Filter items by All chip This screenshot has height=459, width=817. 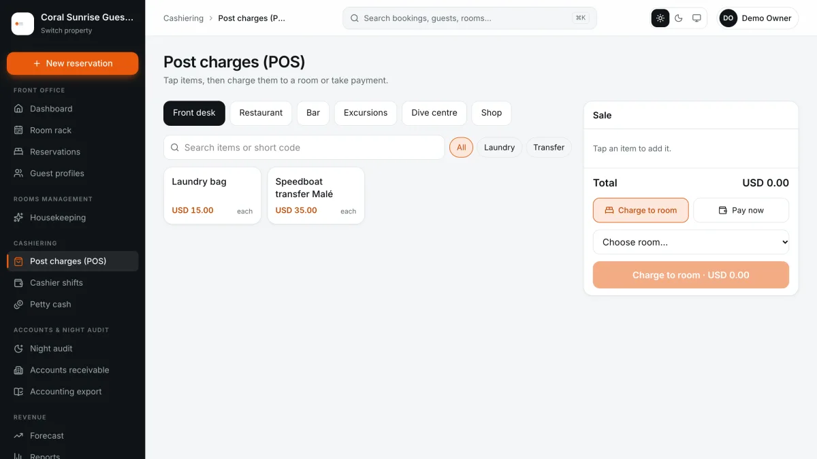click(x=462, y=148)
